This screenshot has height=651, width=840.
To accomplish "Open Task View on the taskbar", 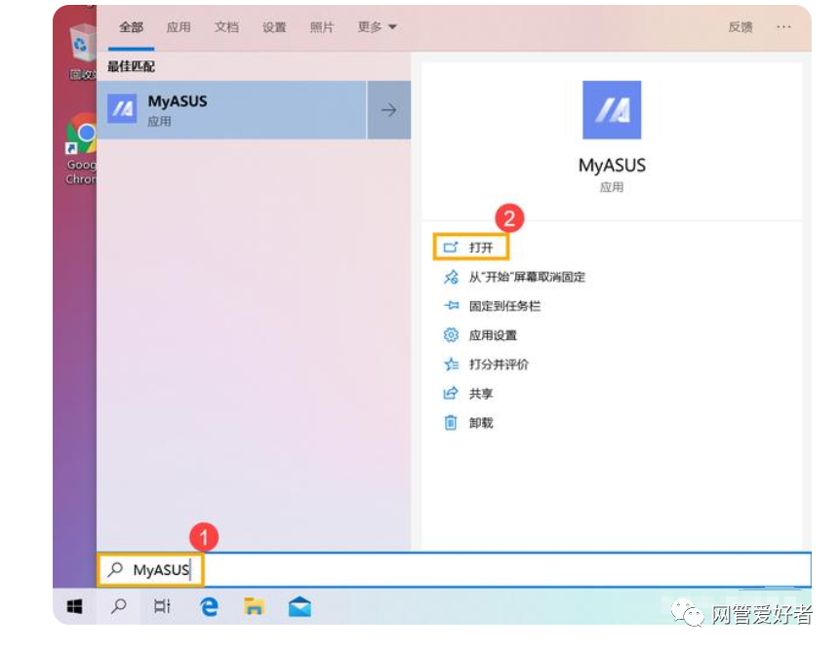I will pyautogui.click(x=162, y=606).
